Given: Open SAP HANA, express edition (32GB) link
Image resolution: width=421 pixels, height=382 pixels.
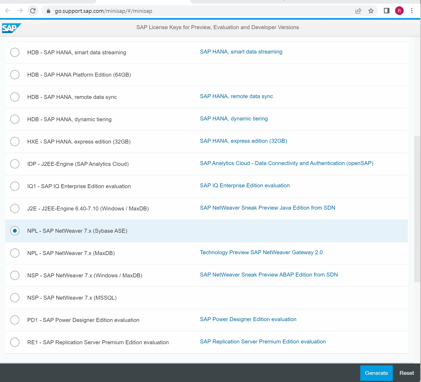Looking at the screenshot, I should [x=243, y=141].
